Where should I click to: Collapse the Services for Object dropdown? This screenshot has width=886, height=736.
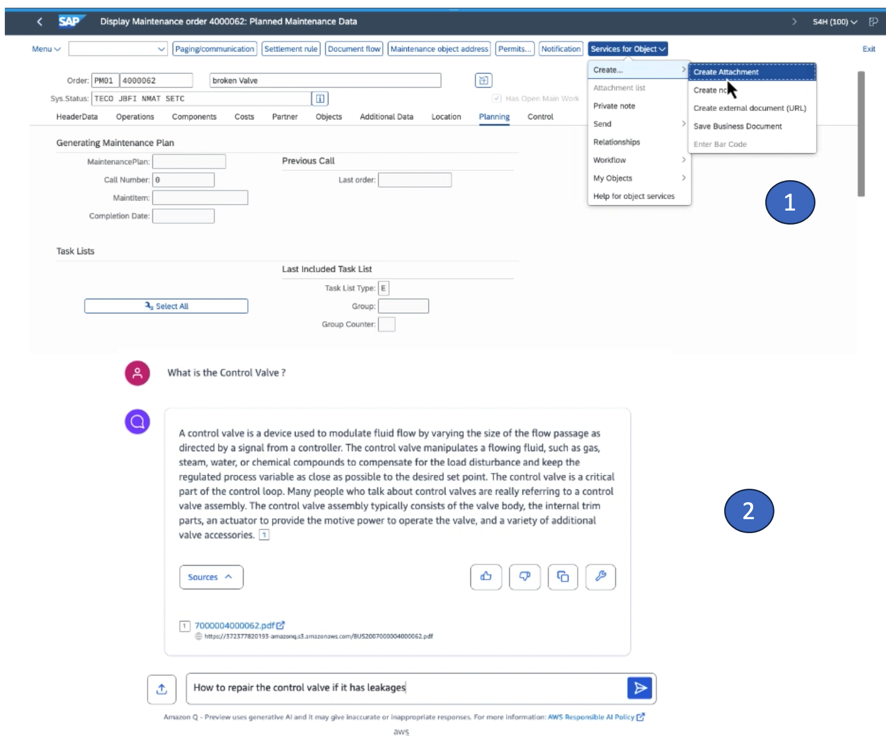pyautogui.click(x=628, y=49)
